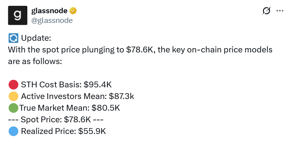292x146 pixels.
Task: Click the 'are as follows:' text
Action: pyautogui.click(x=35, y=61)
